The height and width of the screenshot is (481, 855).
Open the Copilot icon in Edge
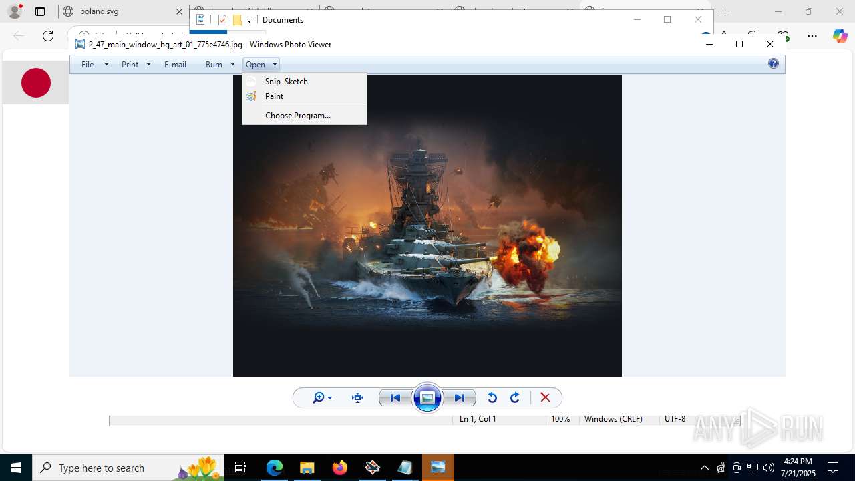(840, 36)
